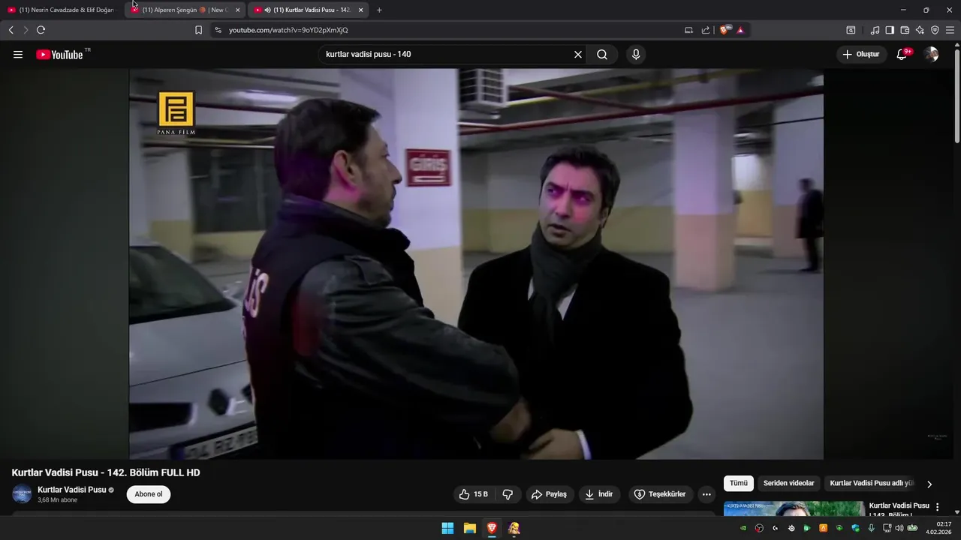Pause the playing video frame
Screen dimensions: 961x540
(476, 264)
